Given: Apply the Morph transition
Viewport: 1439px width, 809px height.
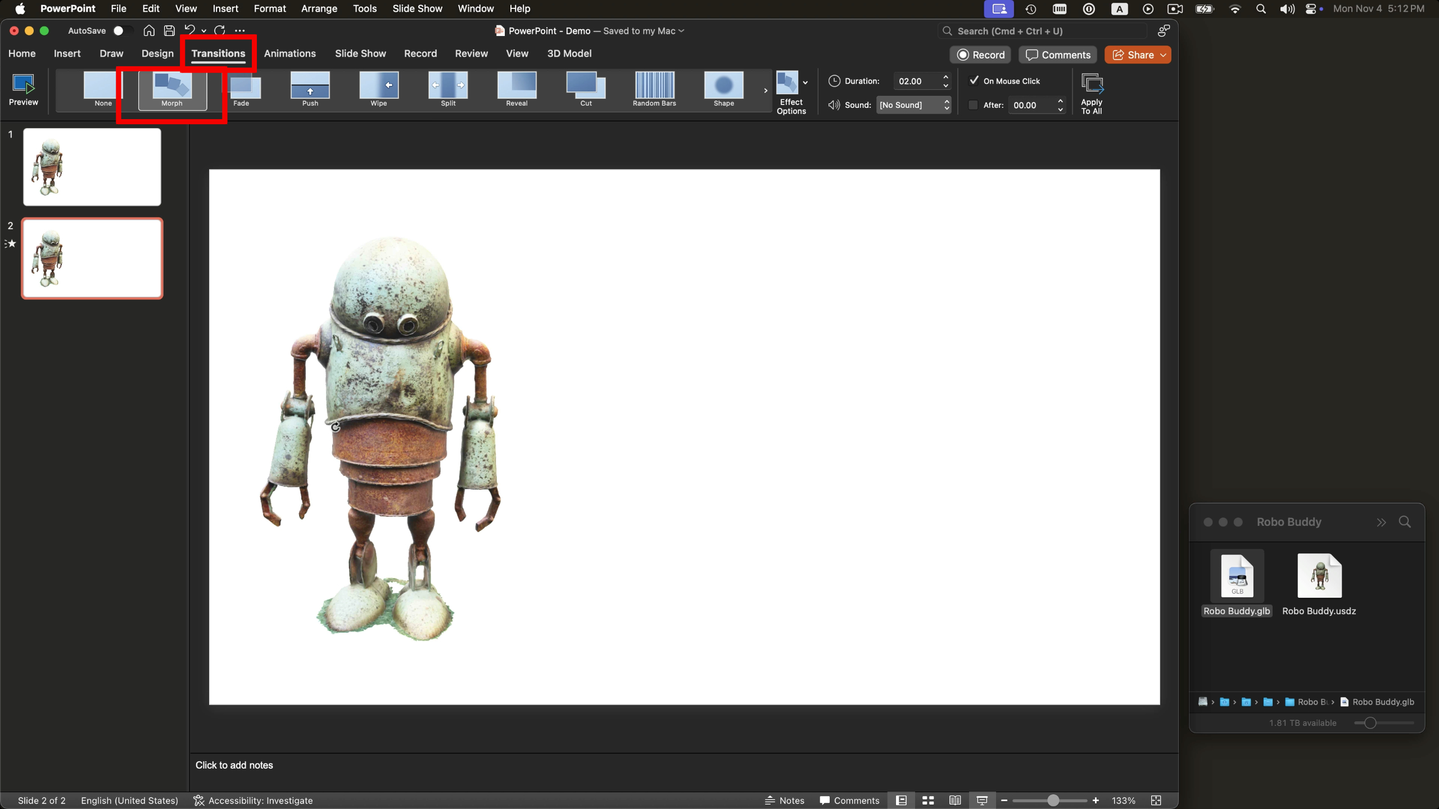Looking at the screenshot, I should click(x=171, y=90).
